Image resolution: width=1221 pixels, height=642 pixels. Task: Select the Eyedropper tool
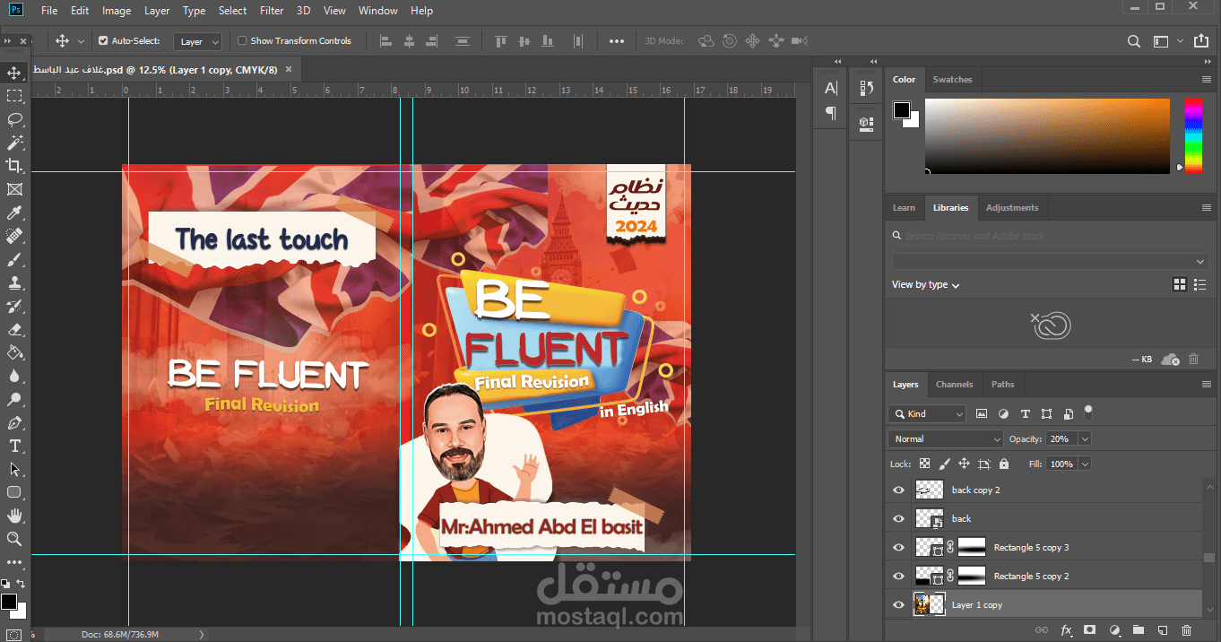click(14, 213)
